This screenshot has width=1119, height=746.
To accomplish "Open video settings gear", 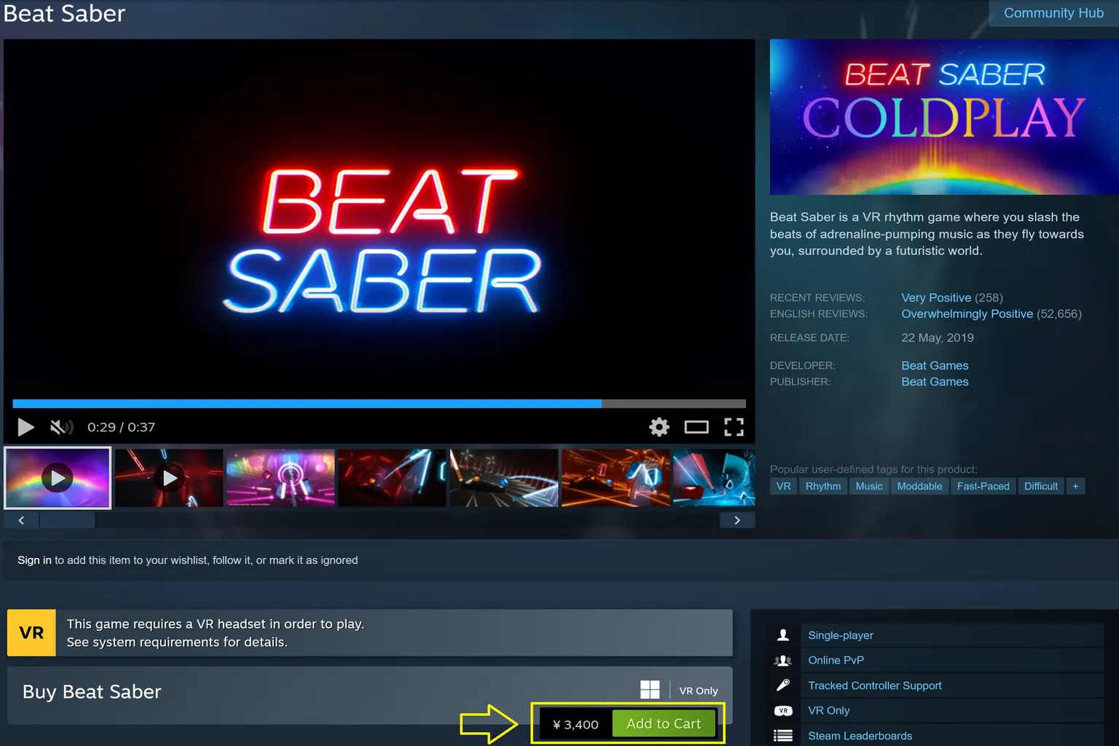I will (x=659, y=427).
